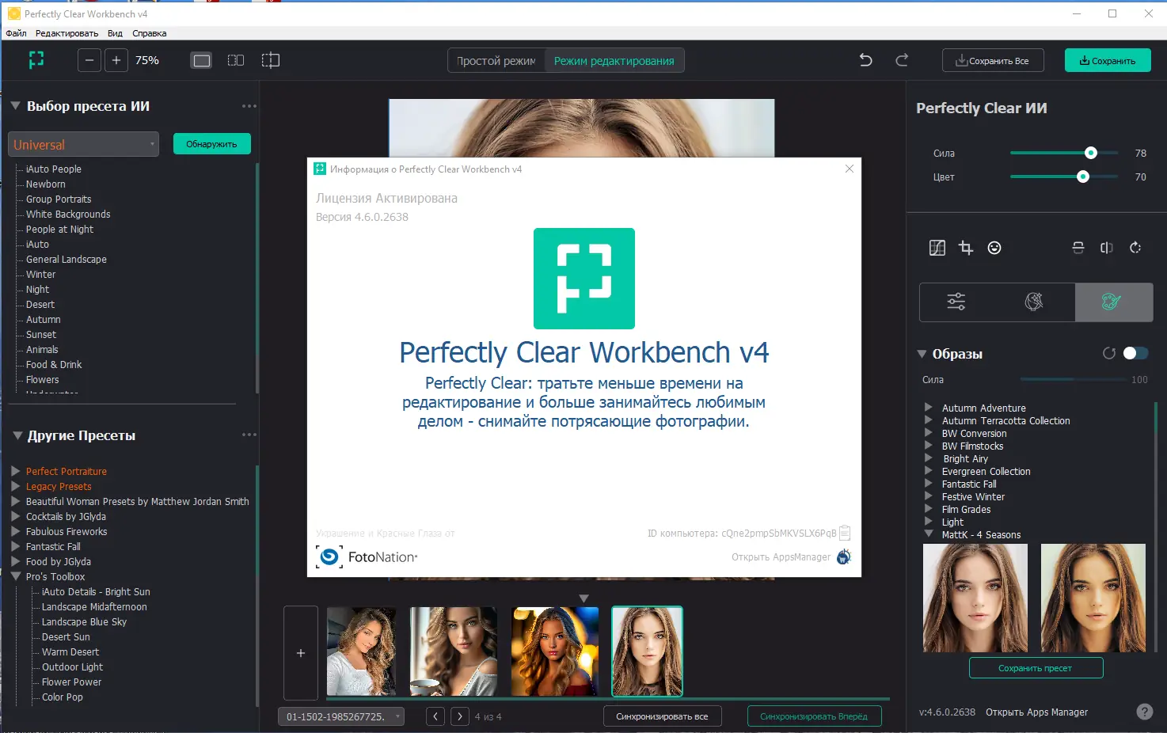The height and width of the screenshot is (733, 1167).
Task: Click Открыть Apps Manager at bottom right
Action: [x=1036, y=712]
